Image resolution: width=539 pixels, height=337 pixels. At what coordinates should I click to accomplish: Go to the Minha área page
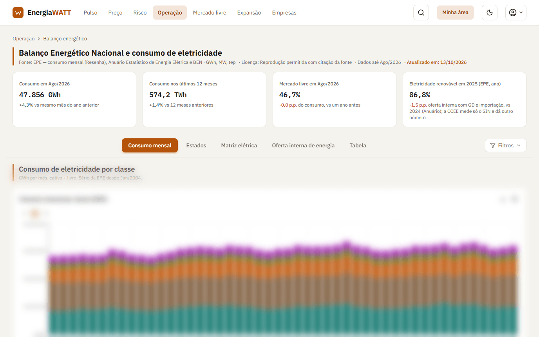click(x=455, y=13)
